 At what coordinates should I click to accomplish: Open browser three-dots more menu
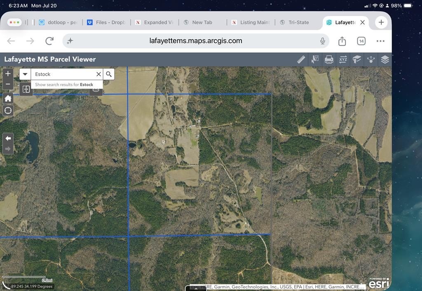pos(380,41)
